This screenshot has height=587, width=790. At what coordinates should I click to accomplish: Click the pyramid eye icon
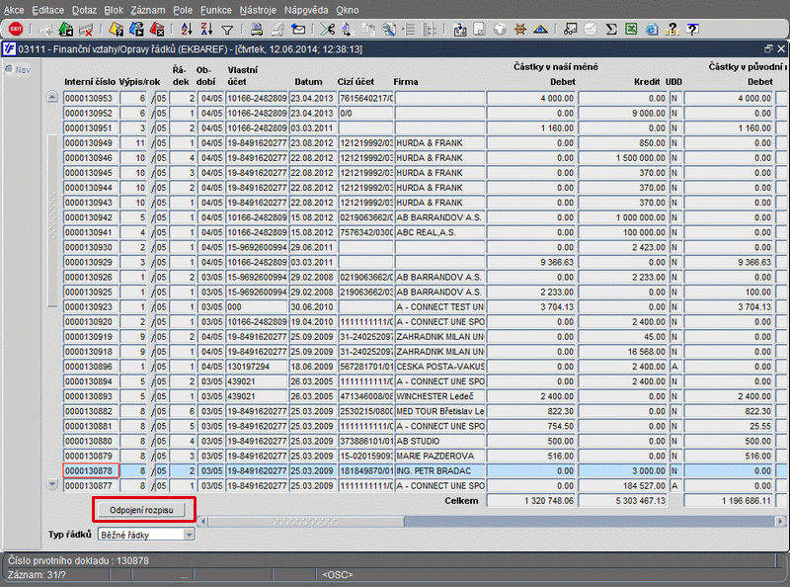(540, 30)
